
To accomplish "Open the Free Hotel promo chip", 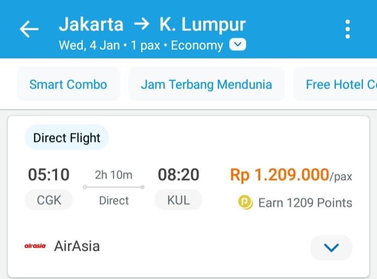I will (335, 84).
